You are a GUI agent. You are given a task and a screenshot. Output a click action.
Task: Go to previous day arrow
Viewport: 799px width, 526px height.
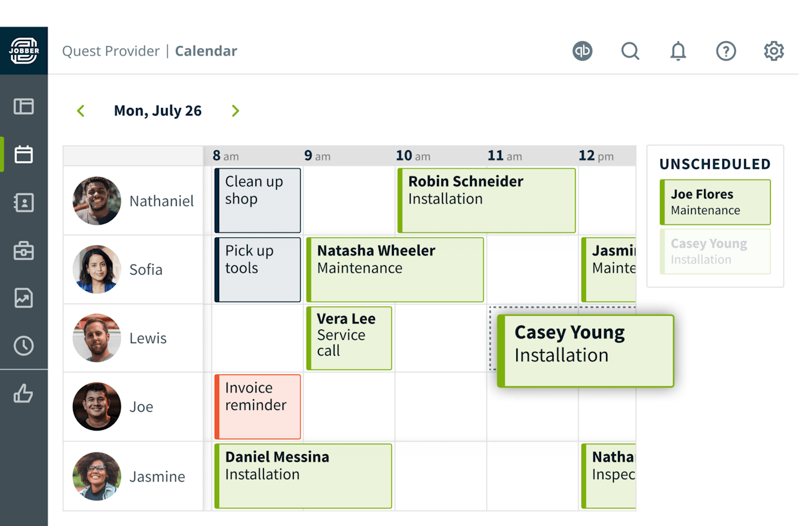coord(81,111)
